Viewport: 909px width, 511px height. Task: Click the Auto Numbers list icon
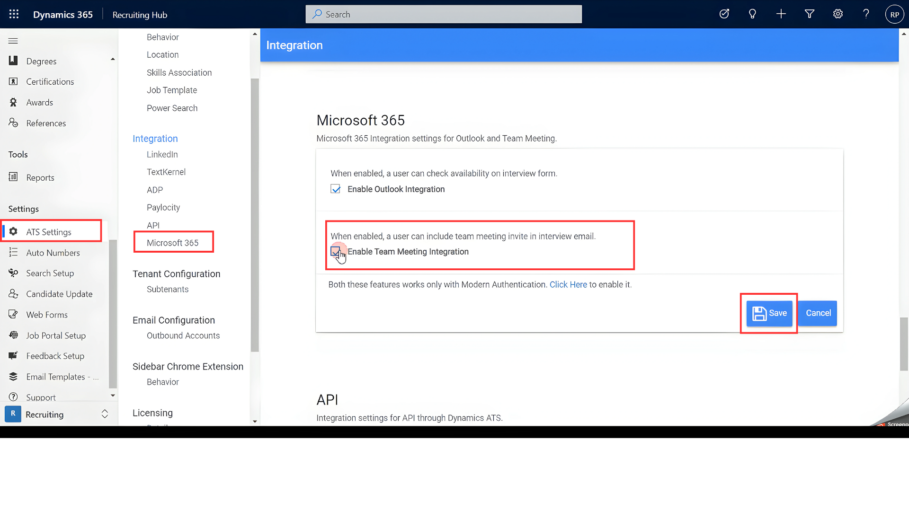pos(13,252)
